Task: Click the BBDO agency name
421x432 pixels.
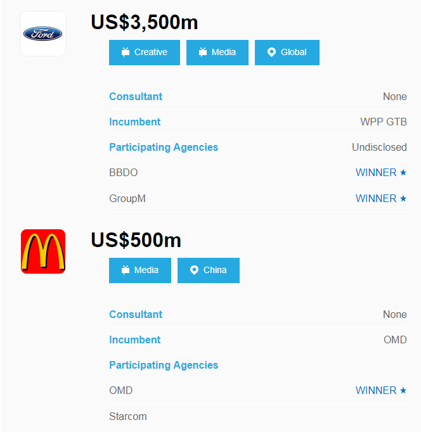Action: (x=124, y=173)
